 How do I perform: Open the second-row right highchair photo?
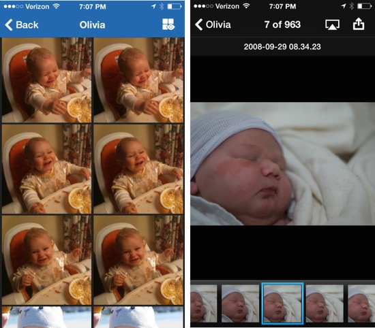[138, 169]
